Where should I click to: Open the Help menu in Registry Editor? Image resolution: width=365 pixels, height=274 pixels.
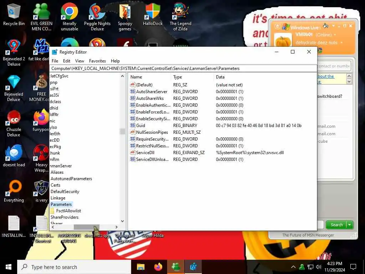(115, 61)
